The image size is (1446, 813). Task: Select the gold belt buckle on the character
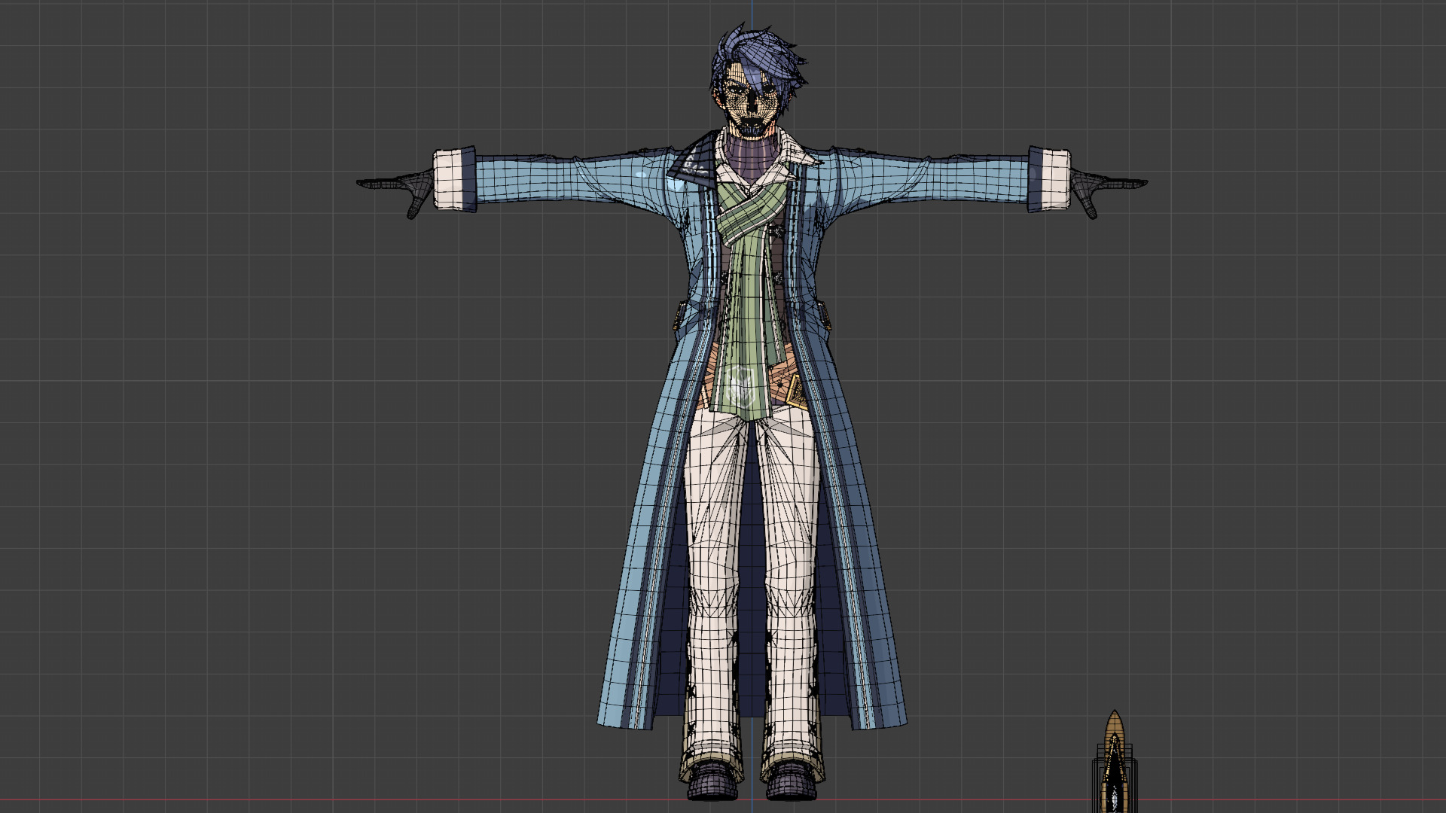(x=797, y=391)
